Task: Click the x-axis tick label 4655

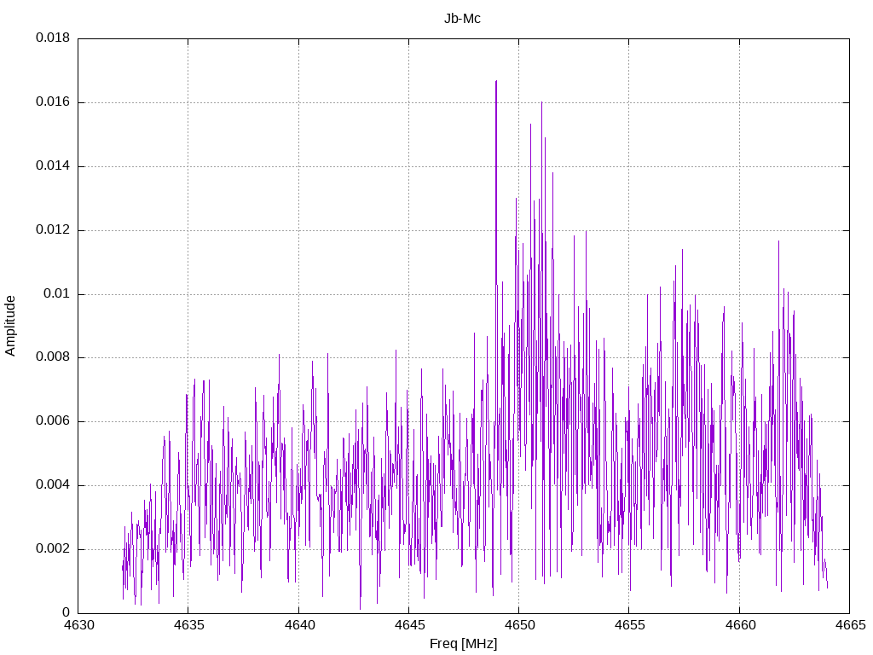Action: [x=630, y=625]
